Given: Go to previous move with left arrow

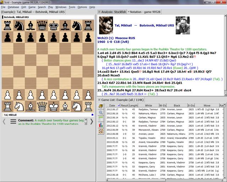Looking at the screenshot, I should click(x=4, y=122).
